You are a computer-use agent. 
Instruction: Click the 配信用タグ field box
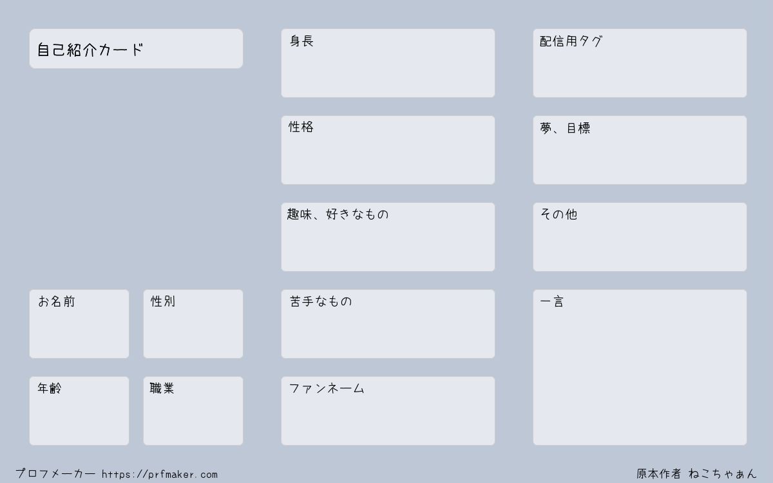pyautogui.click(x=640, y=63)
